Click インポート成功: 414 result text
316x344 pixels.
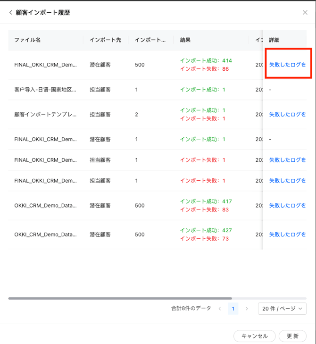click(206, 60)
